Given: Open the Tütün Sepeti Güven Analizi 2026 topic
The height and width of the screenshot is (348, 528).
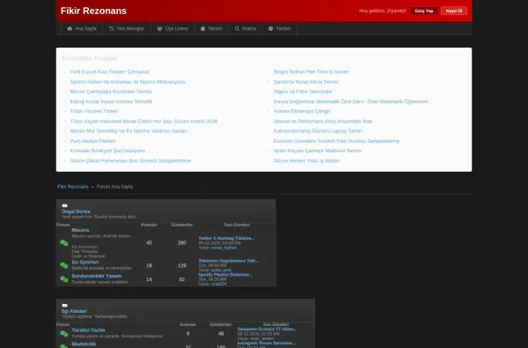Looking at the screenshot, I should tap(143, 121).
